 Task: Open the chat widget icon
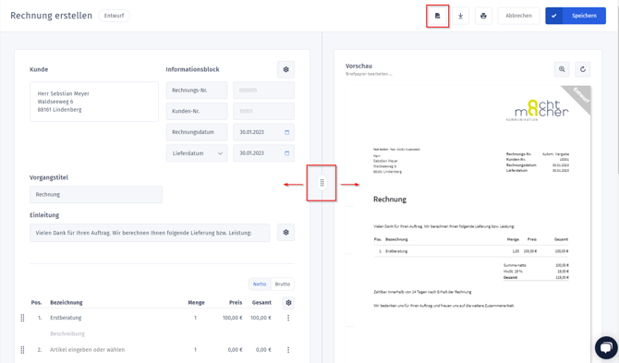[606, 347]
